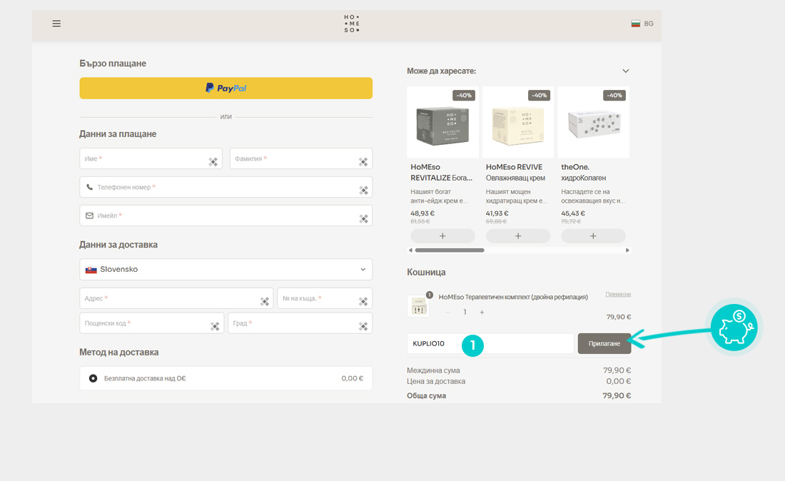This screenshot has height=481, width=785.
Task: Open the HoMEso REVIVE product image
Action: (518, 122)
